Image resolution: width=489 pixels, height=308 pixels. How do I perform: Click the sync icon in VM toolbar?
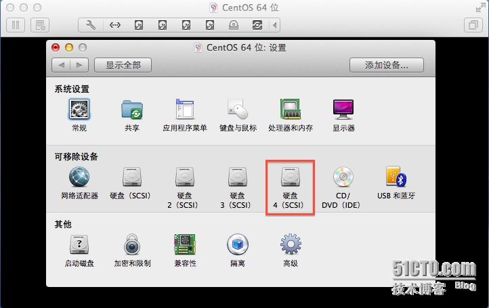(257, 25)
